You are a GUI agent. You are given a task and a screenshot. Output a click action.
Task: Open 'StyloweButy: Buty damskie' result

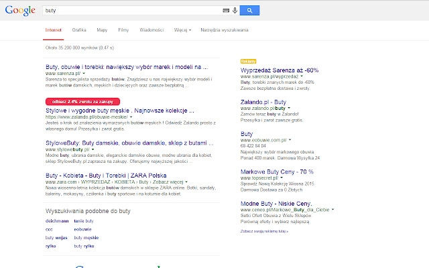tap(129, 143)
